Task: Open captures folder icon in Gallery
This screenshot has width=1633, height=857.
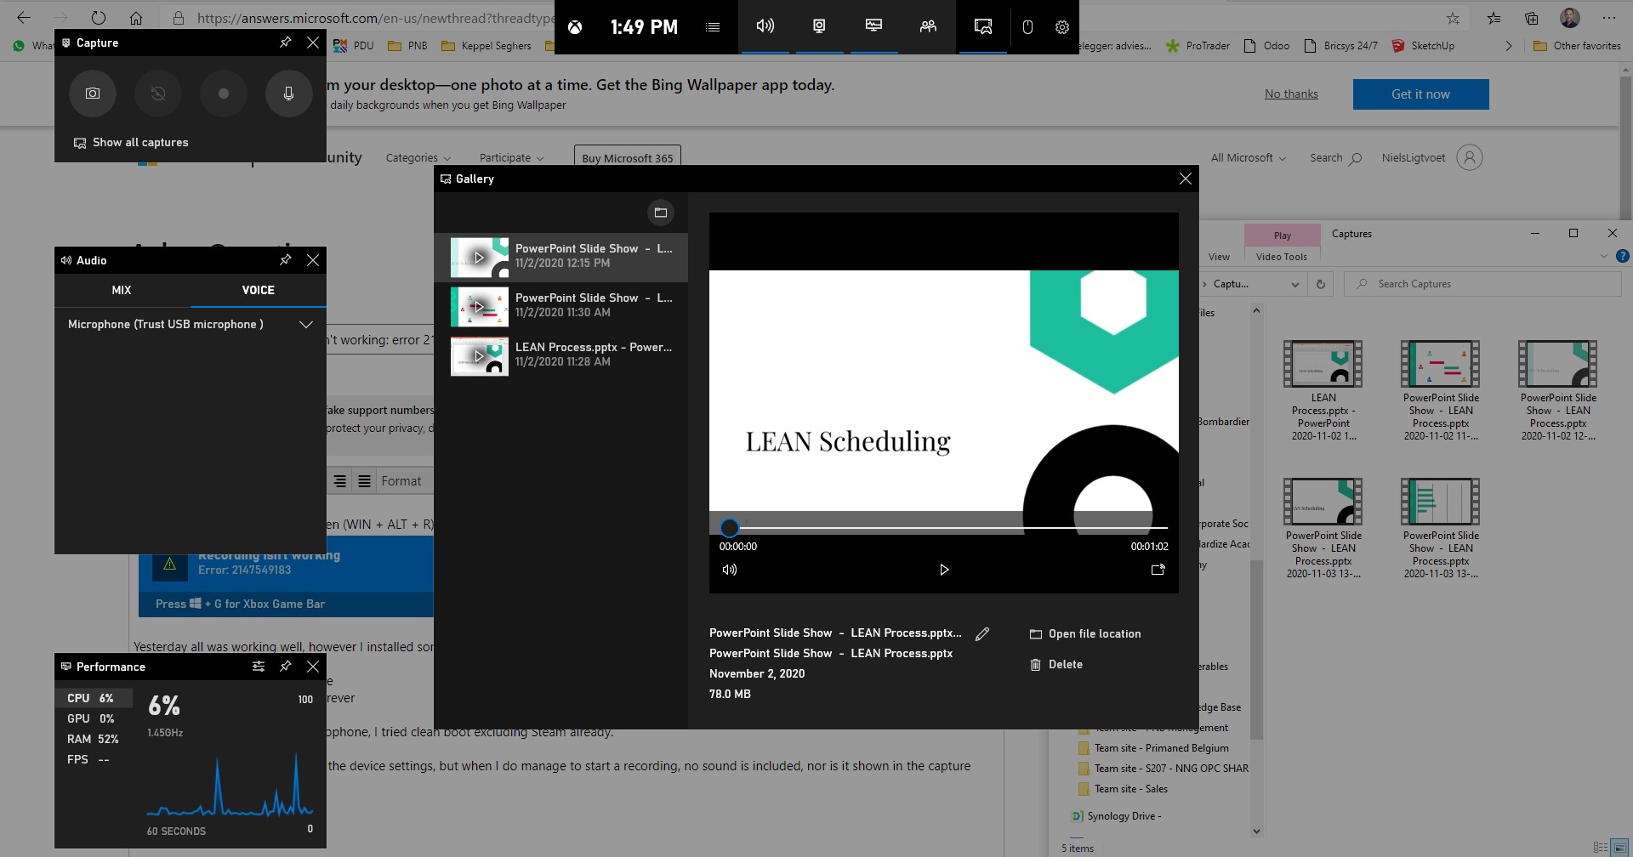Action: tap(661, 213)
